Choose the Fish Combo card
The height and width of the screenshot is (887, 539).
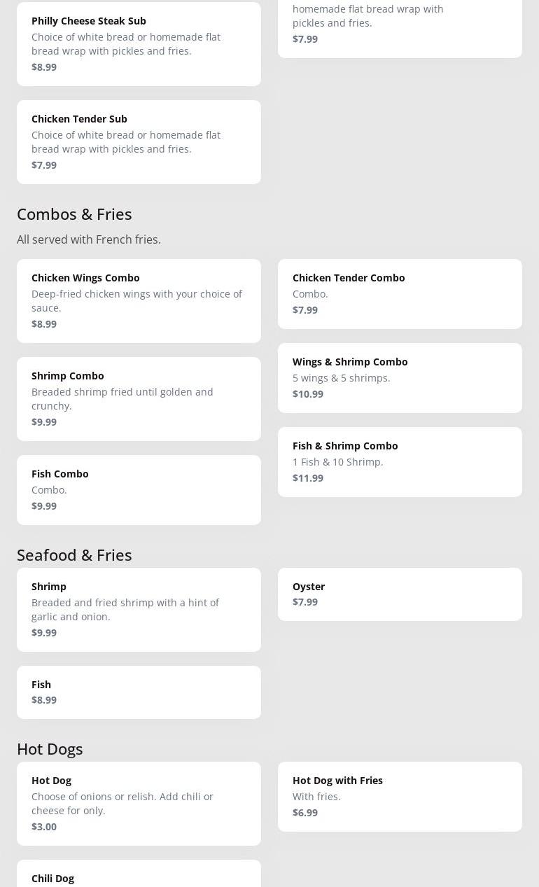tap(139, 490)
